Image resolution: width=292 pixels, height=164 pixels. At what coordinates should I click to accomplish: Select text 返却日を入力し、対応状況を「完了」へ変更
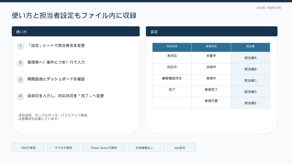click(x=66, y=96)
